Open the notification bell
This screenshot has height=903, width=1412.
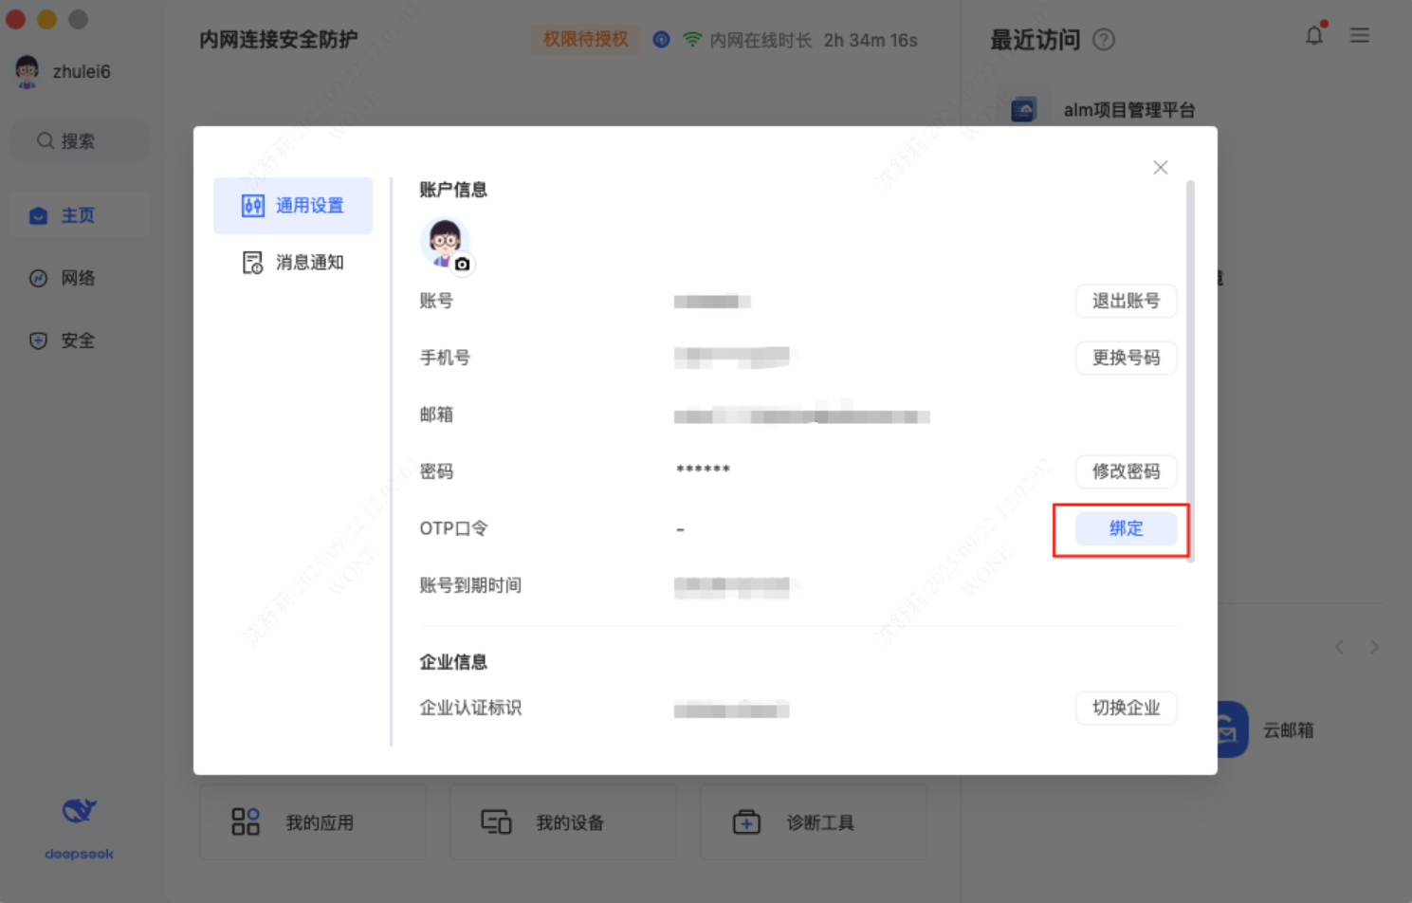(x=1314, y=35)
